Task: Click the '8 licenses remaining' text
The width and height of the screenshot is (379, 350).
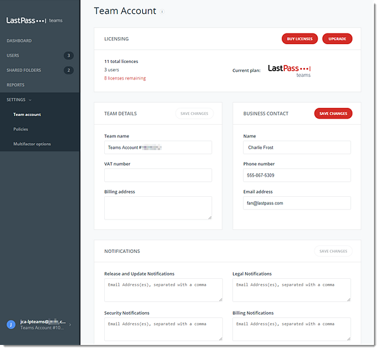Action: tap(125, 78)
